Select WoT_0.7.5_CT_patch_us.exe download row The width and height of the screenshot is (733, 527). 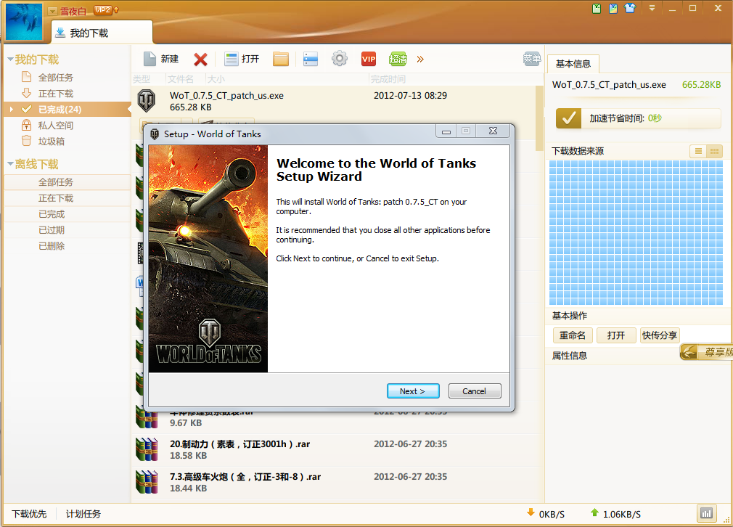point(334,102)
